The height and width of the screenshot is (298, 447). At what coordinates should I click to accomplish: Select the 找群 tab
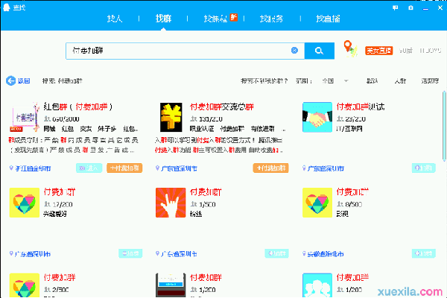pos(163,19)
